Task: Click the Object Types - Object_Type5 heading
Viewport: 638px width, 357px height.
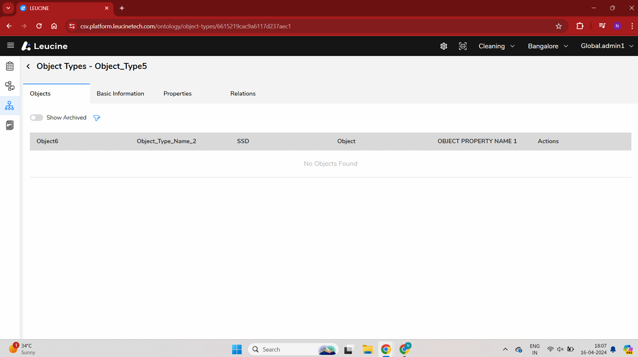Action: [x=92, y=66]
